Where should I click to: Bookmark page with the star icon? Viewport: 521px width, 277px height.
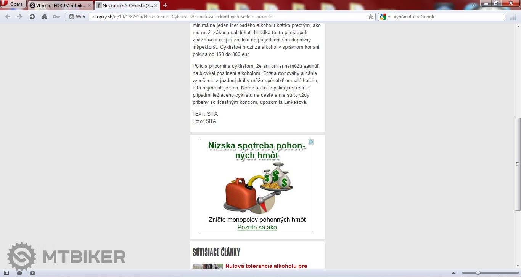point(370,17)
